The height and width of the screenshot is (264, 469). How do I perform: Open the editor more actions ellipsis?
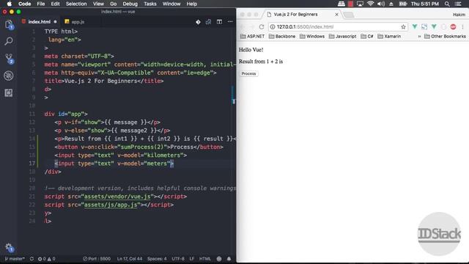pos(230,22)
